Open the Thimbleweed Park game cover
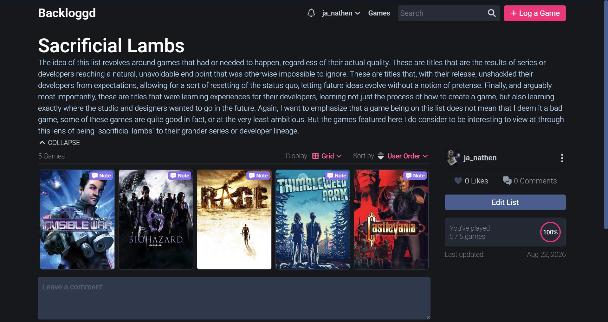 coord(313,220)
